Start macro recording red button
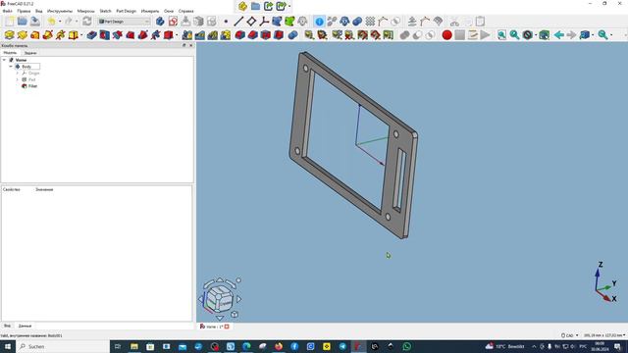 pyautogui.click(x=447, y=35)
